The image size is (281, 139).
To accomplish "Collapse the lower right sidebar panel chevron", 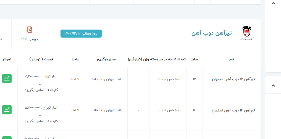I will pos(273,85).
